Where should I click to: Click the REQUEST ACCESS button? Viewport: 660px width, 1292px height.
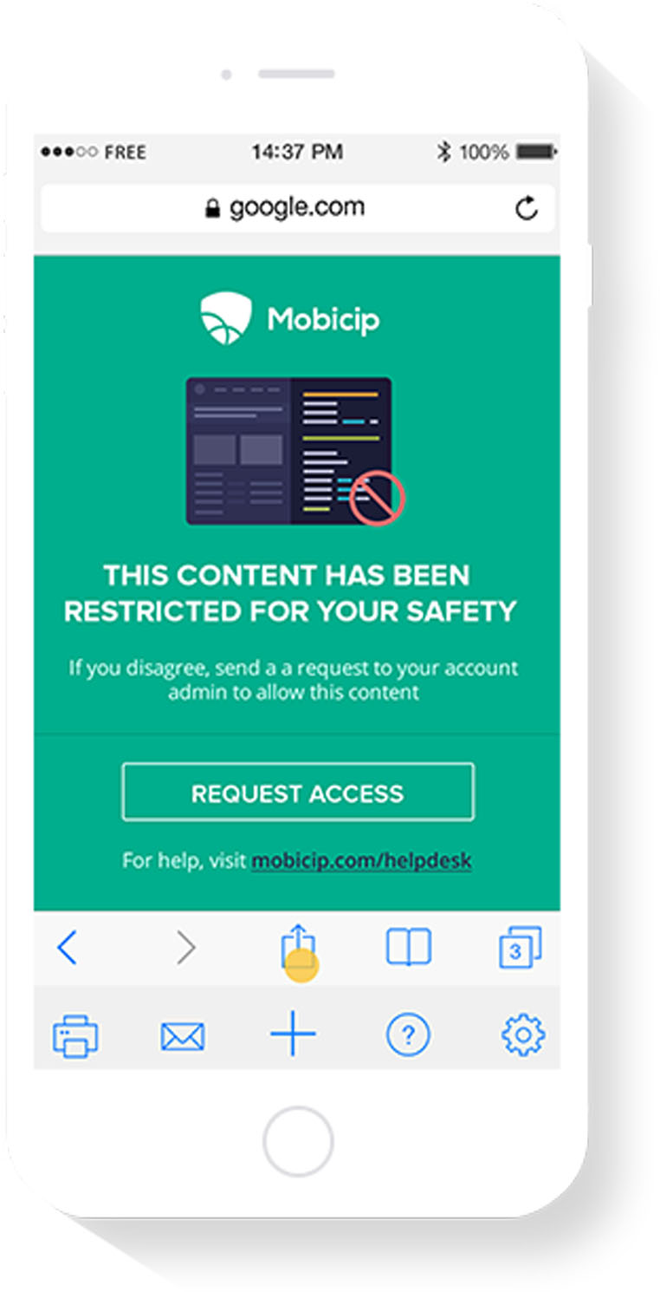click(298, 792)
